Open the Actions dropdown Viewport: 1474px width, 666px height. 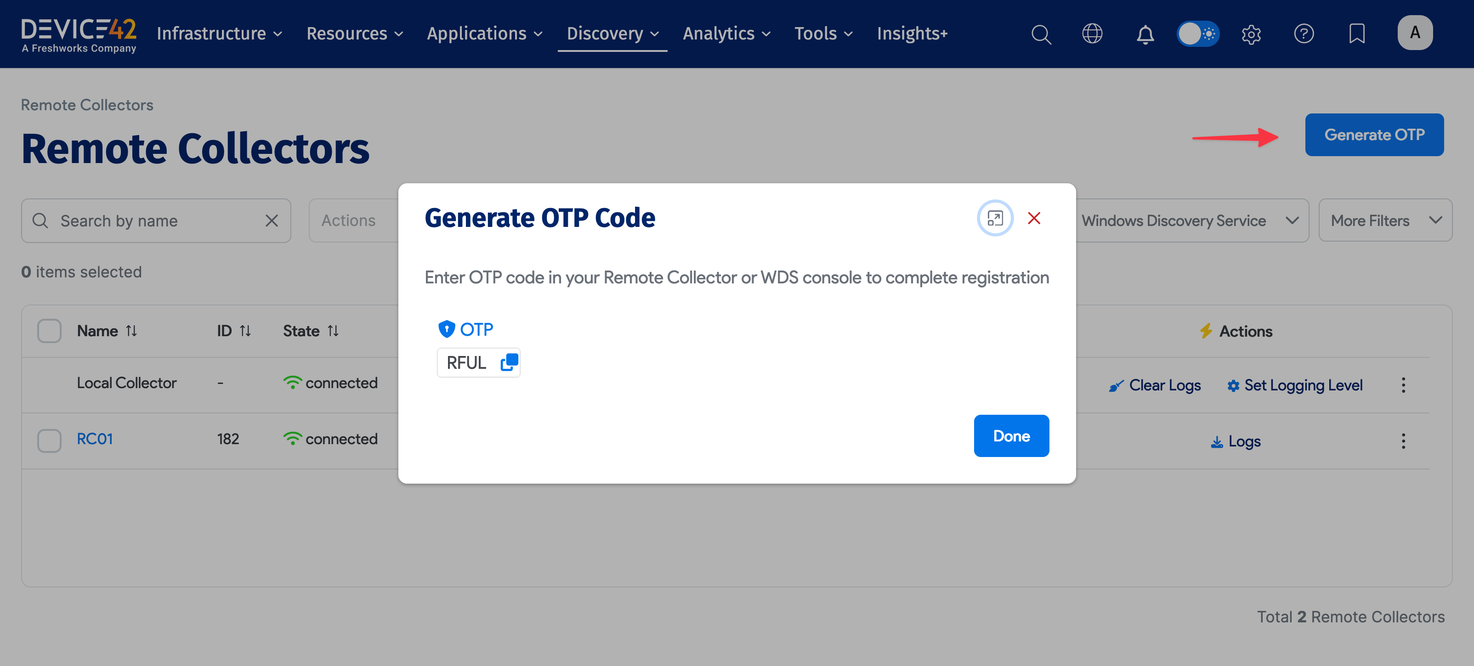350,220
